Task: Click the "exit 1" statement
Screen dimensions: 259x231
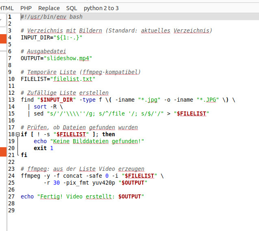Action: pos(43,148)
